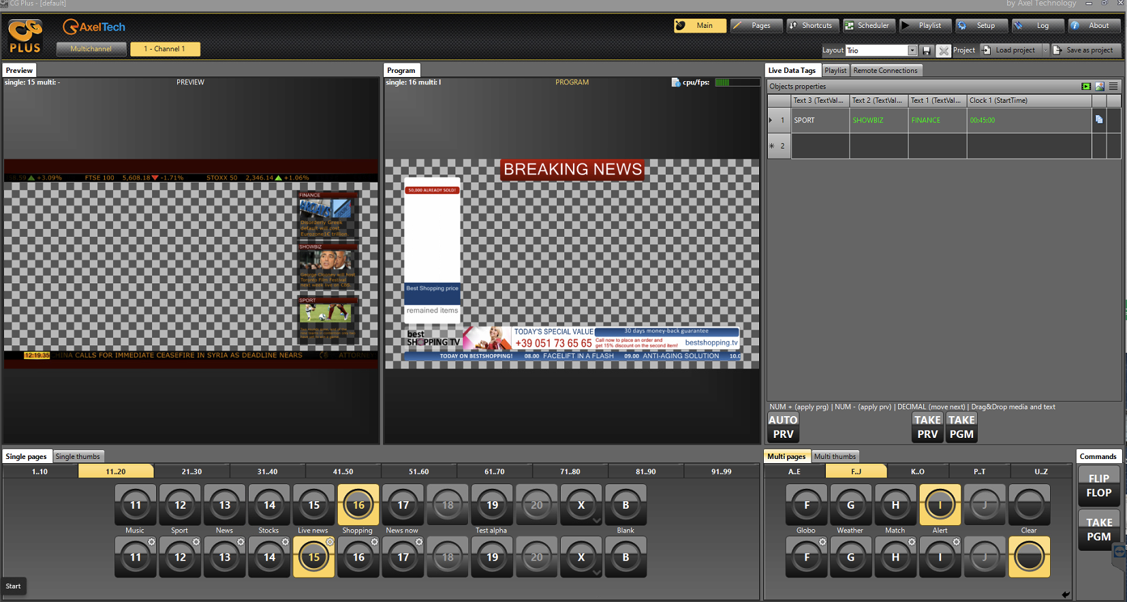Expand row 1 in the Live Data Tags grid

(x=771, y=120)
